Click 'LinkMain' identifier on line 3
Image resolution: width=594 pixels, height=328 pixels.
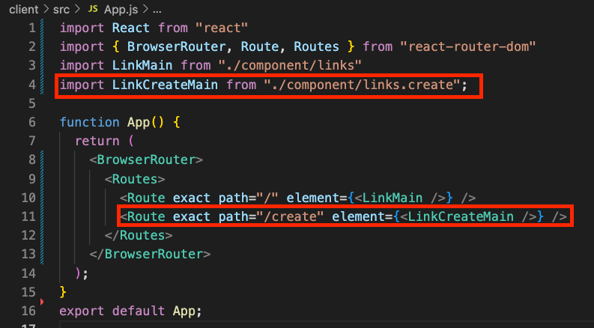[x=142, y=65]
